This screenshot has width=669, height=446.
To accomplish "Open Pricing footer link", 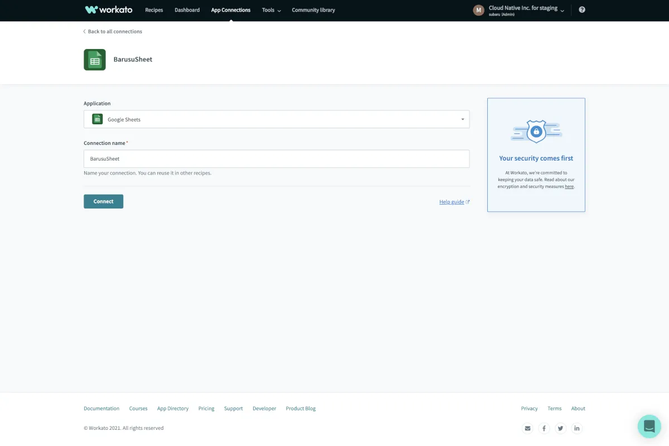I will click(x=206, y=409).
